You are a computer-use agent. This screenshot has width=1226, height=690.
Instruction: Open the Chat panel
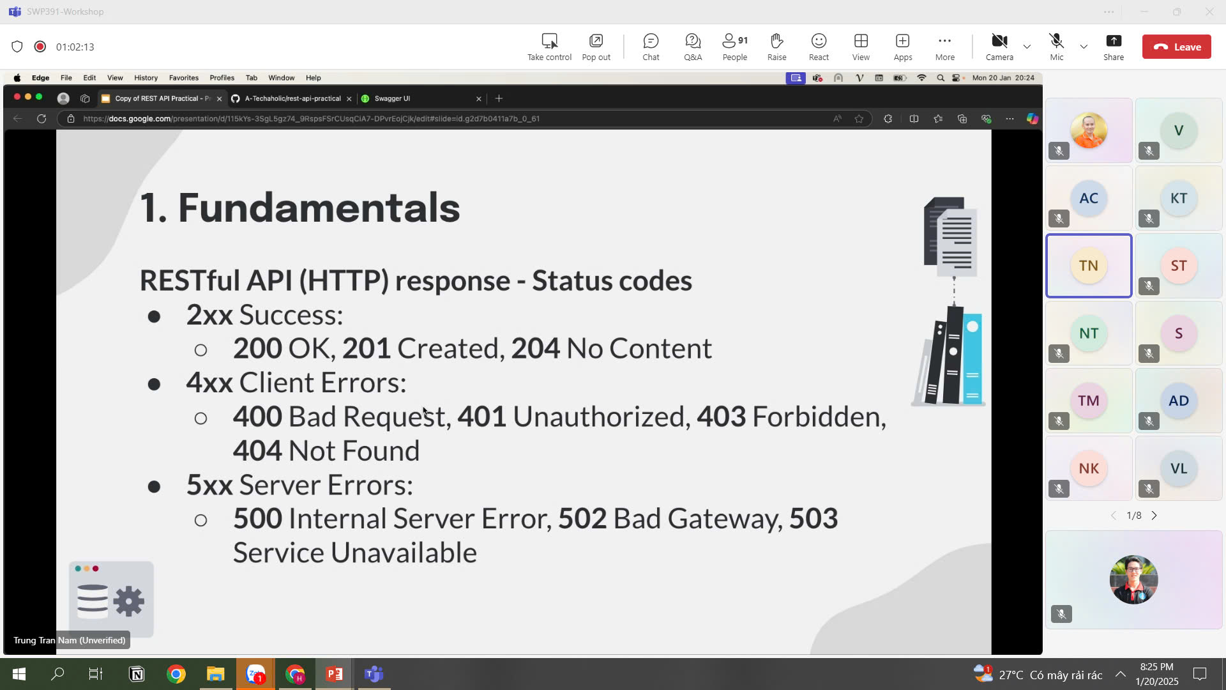click(x=651, y=47)
